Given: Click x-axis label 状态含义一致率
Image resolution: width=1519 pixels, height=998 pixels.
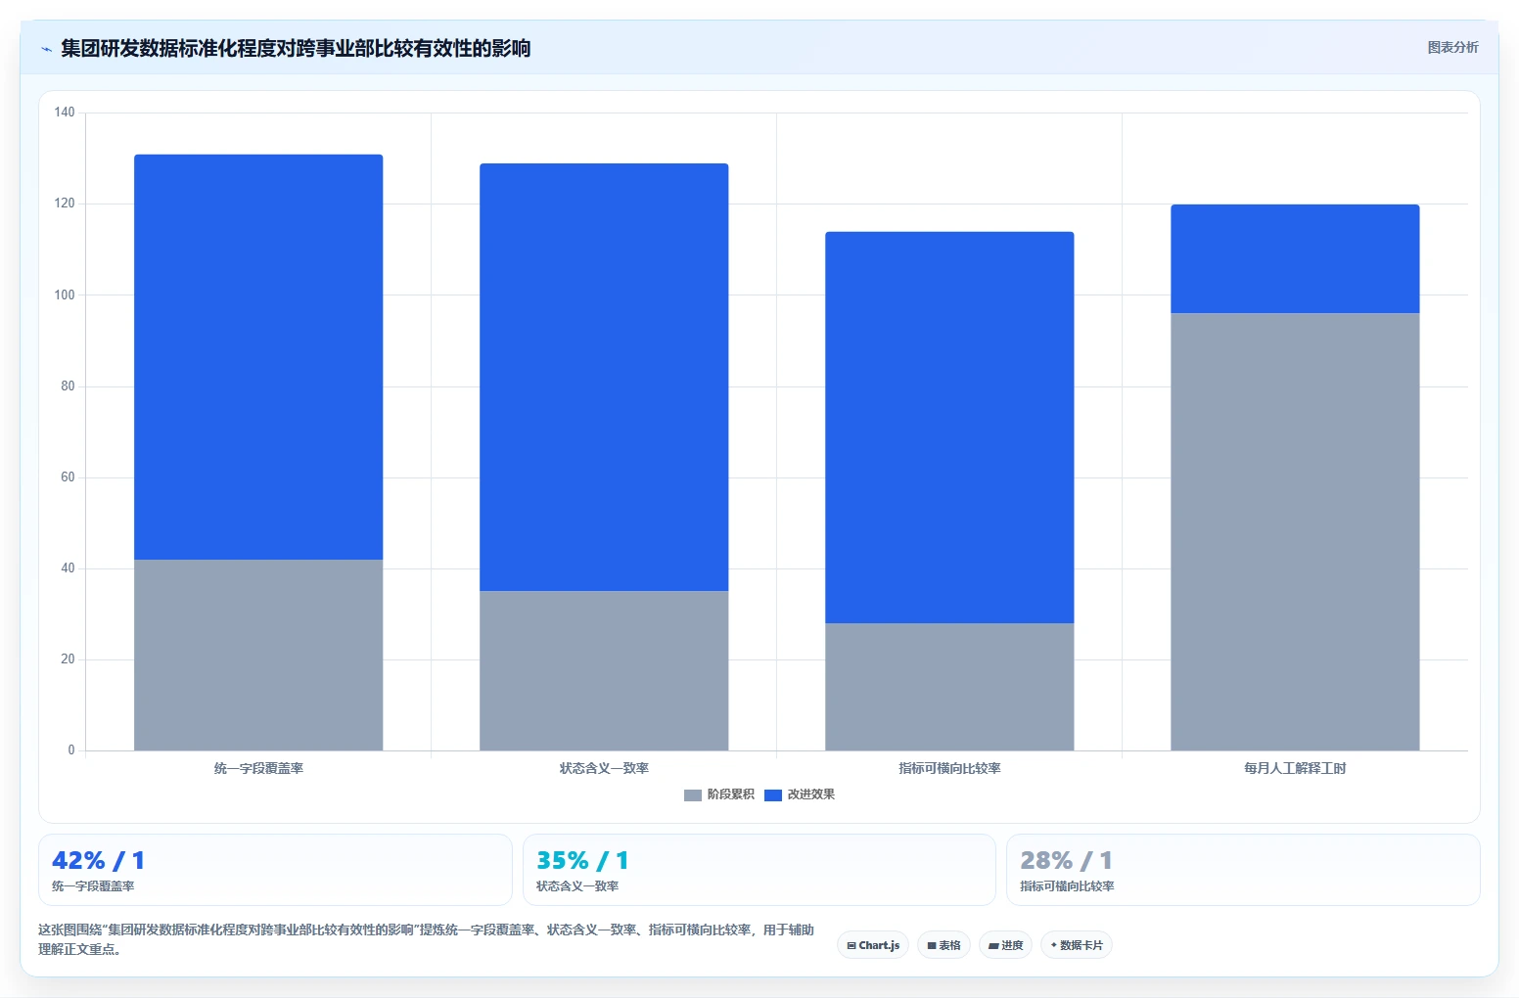Looking at the screenshot, I should point(604,768).
